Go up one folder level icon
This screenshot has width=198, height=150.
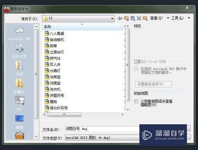tap(126, 18)
